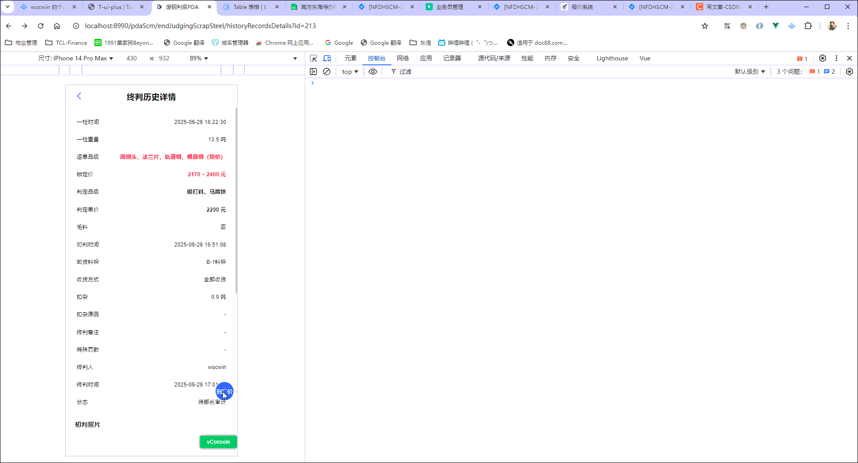The height and width of the screenshot is (463, 858).
Task: Toggle the device emulation toolbar
Action: (327, 58)
